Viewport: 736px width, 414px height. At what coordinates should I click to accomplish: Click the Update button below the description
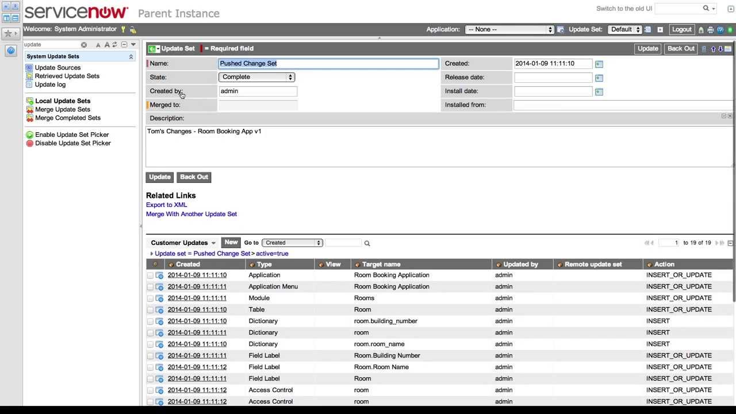click(160, 177)
